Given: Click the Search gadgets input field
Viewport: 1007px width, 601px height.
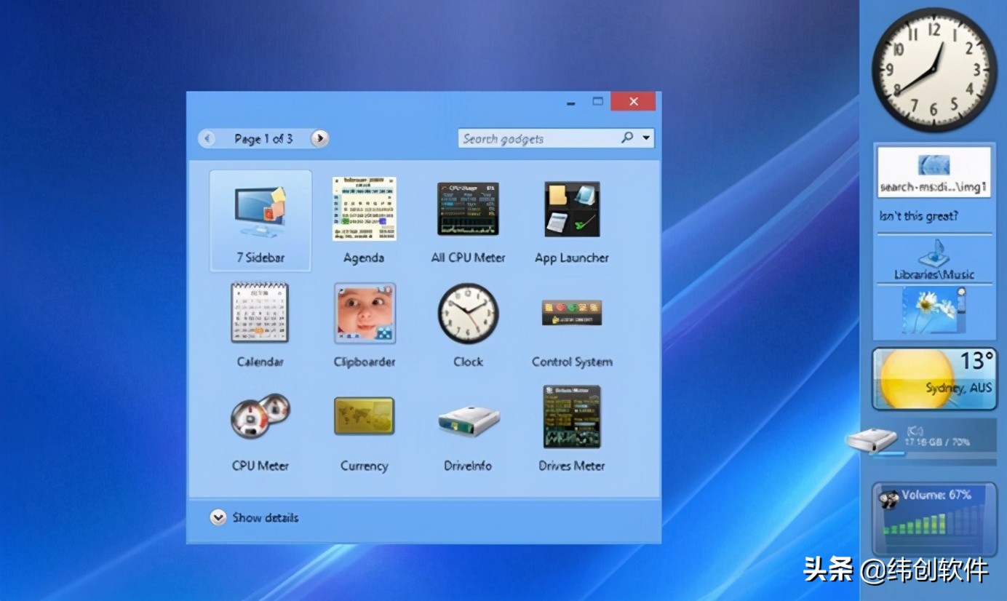Looking at the screenshot, I should tap(538, 138).
